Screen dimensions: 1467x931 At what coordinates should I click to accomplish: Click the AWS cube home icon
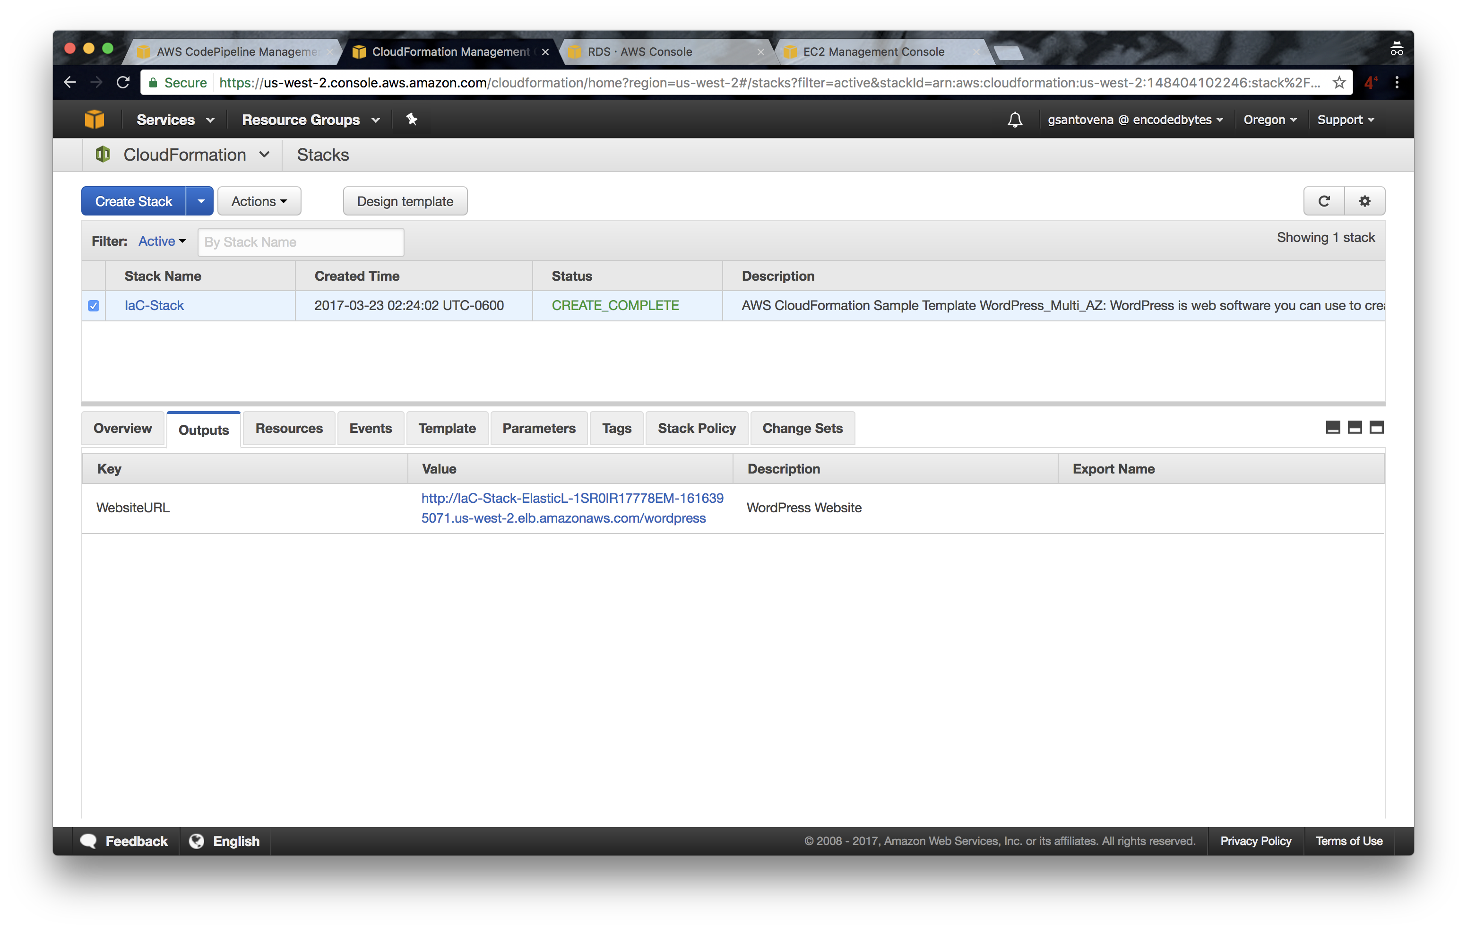95,120
